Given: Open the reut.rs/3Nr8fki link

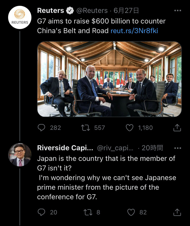Looking at the screenshot, I should (x=134, y=31).
